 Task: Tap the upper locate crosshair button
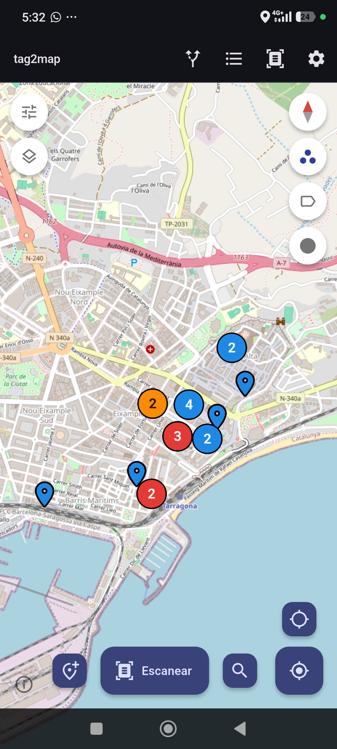pyautogui.click(x=299, y=619)
